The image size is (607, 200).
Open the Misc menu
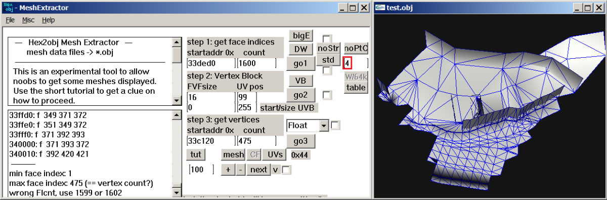click(x=28, y=20)
